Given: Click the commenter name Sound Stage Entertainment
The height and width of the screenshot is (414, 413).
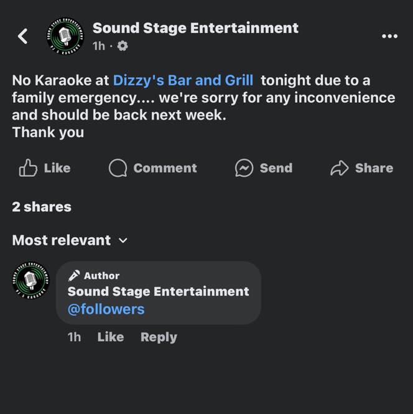Looking at the screenshot, I should (x=158, y=292).
